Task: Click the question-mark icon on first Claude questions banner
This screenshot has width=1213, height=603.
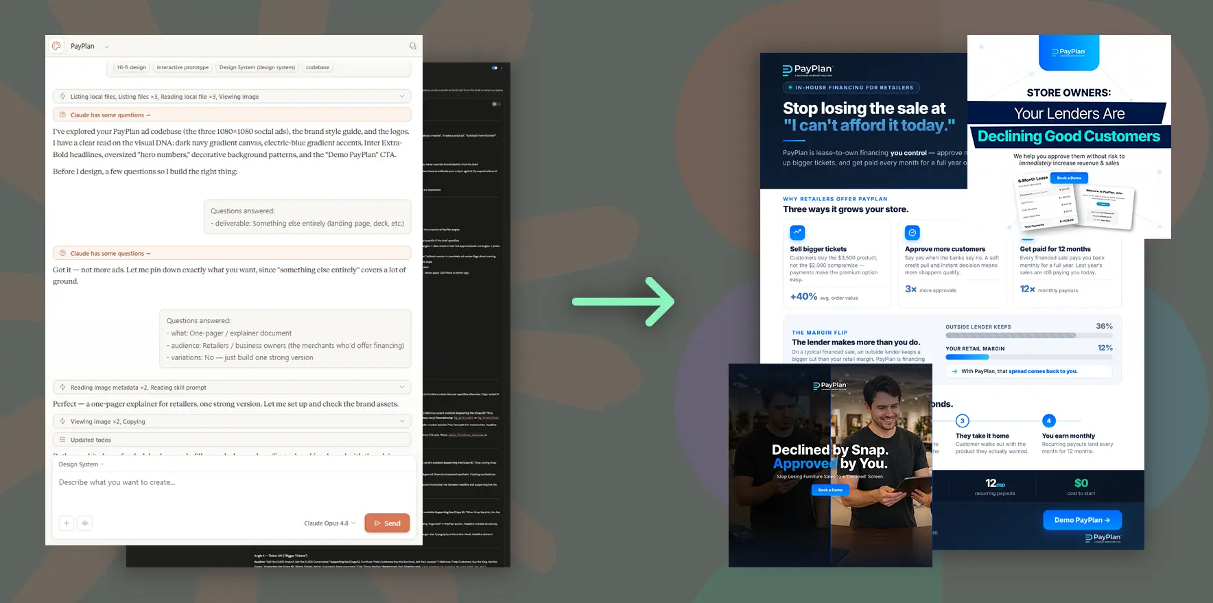Action: pos(62,115)
